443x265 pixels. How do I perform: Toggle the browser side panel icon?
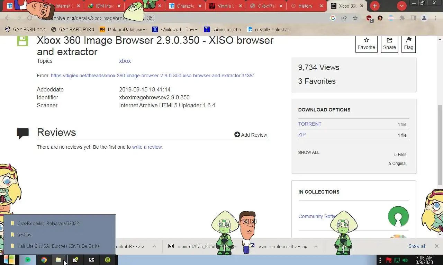tap(413, 18)
